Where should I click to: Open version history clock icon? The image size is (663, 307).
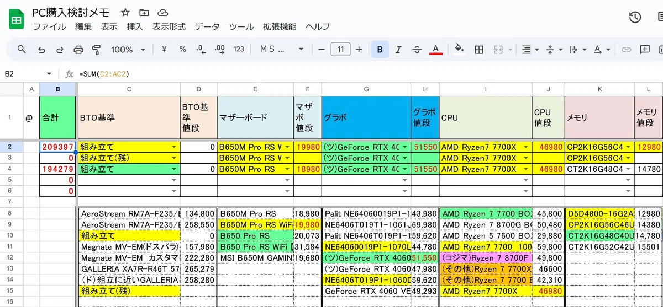click(635, 17)
